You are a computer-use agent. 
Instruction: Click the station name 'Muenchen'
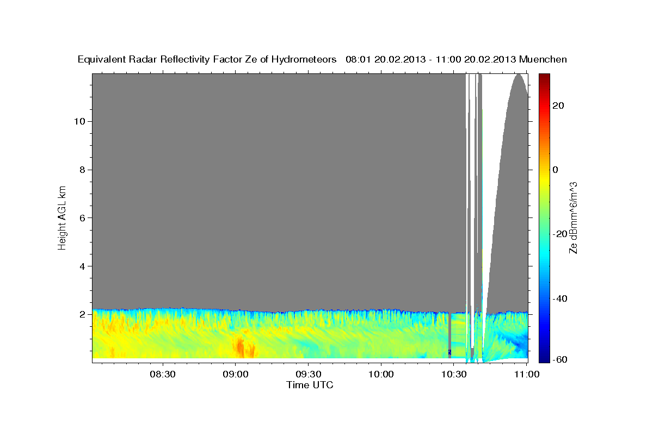click(544, 60)
